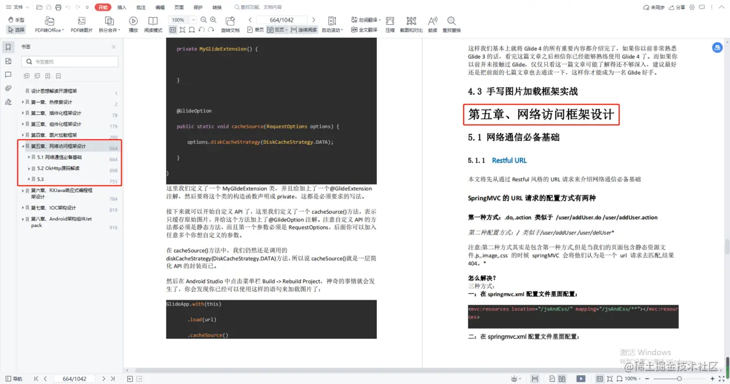
Task: Open the 划词翻译 dropdown
Action: 367,20
